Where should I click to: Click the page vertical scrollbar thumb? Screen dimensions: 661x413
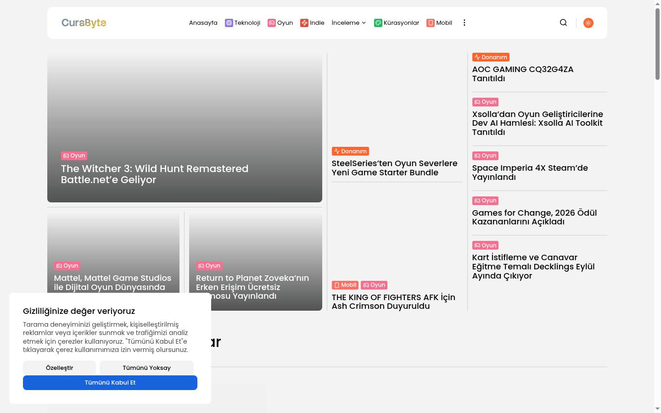pos(657,44)
